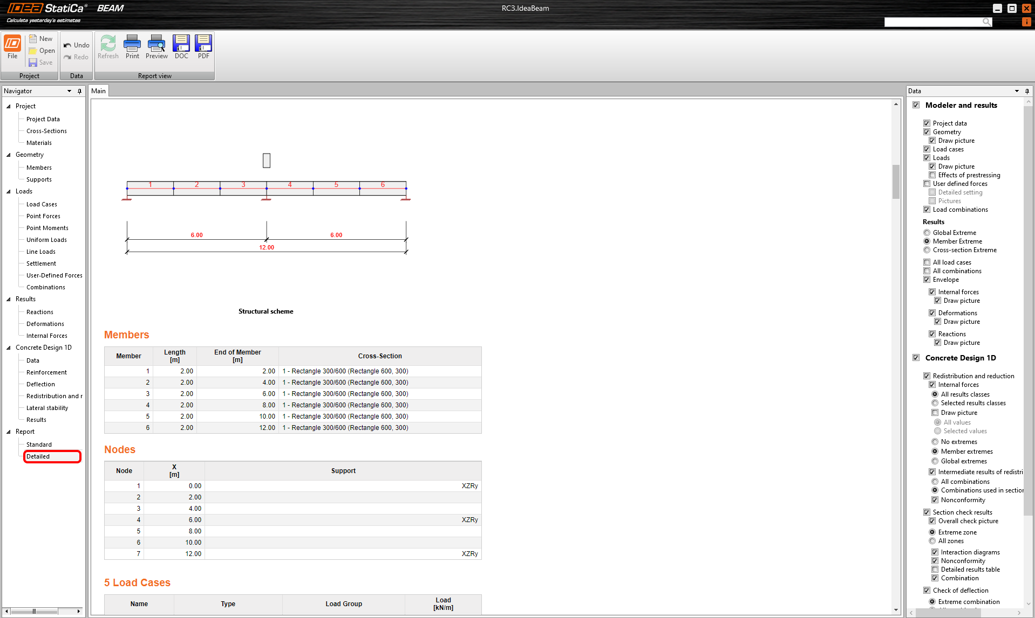Open the Data panel dropdown arrow
Screen dimensions: 1035x618
[1017, 91]
